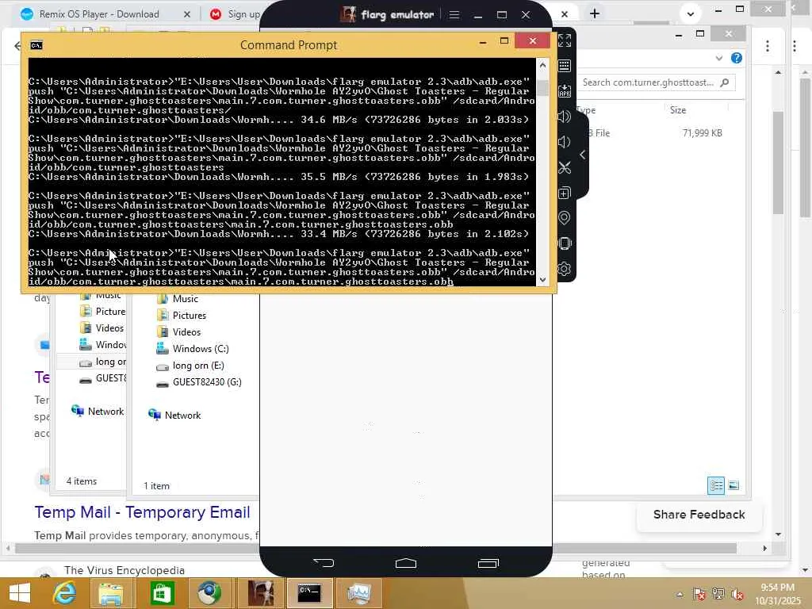Image resolution: width=812 pixels, height=609 pixels.
Task: Open GUEST82430 (G:) drive in navigation pane
Action: tap(207, 381)
